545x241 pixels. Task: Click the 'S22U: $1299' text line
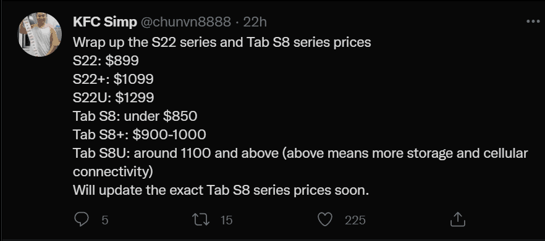coord(113,97)
